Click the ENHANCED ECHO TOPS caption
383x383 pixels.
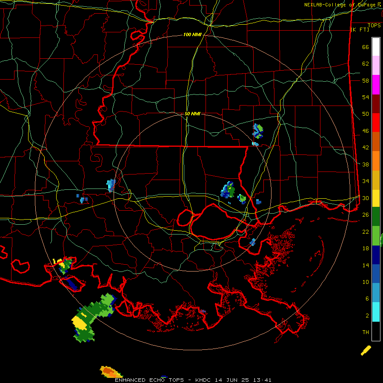click(149, 380)
